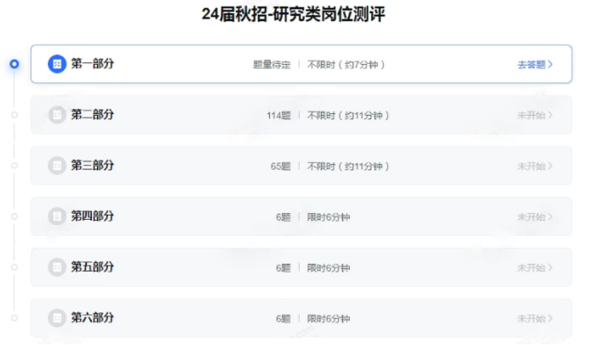590x345 pixels.
Task: Click 未开始 chevron in the 第三部分 row
Action: [535, 166]
